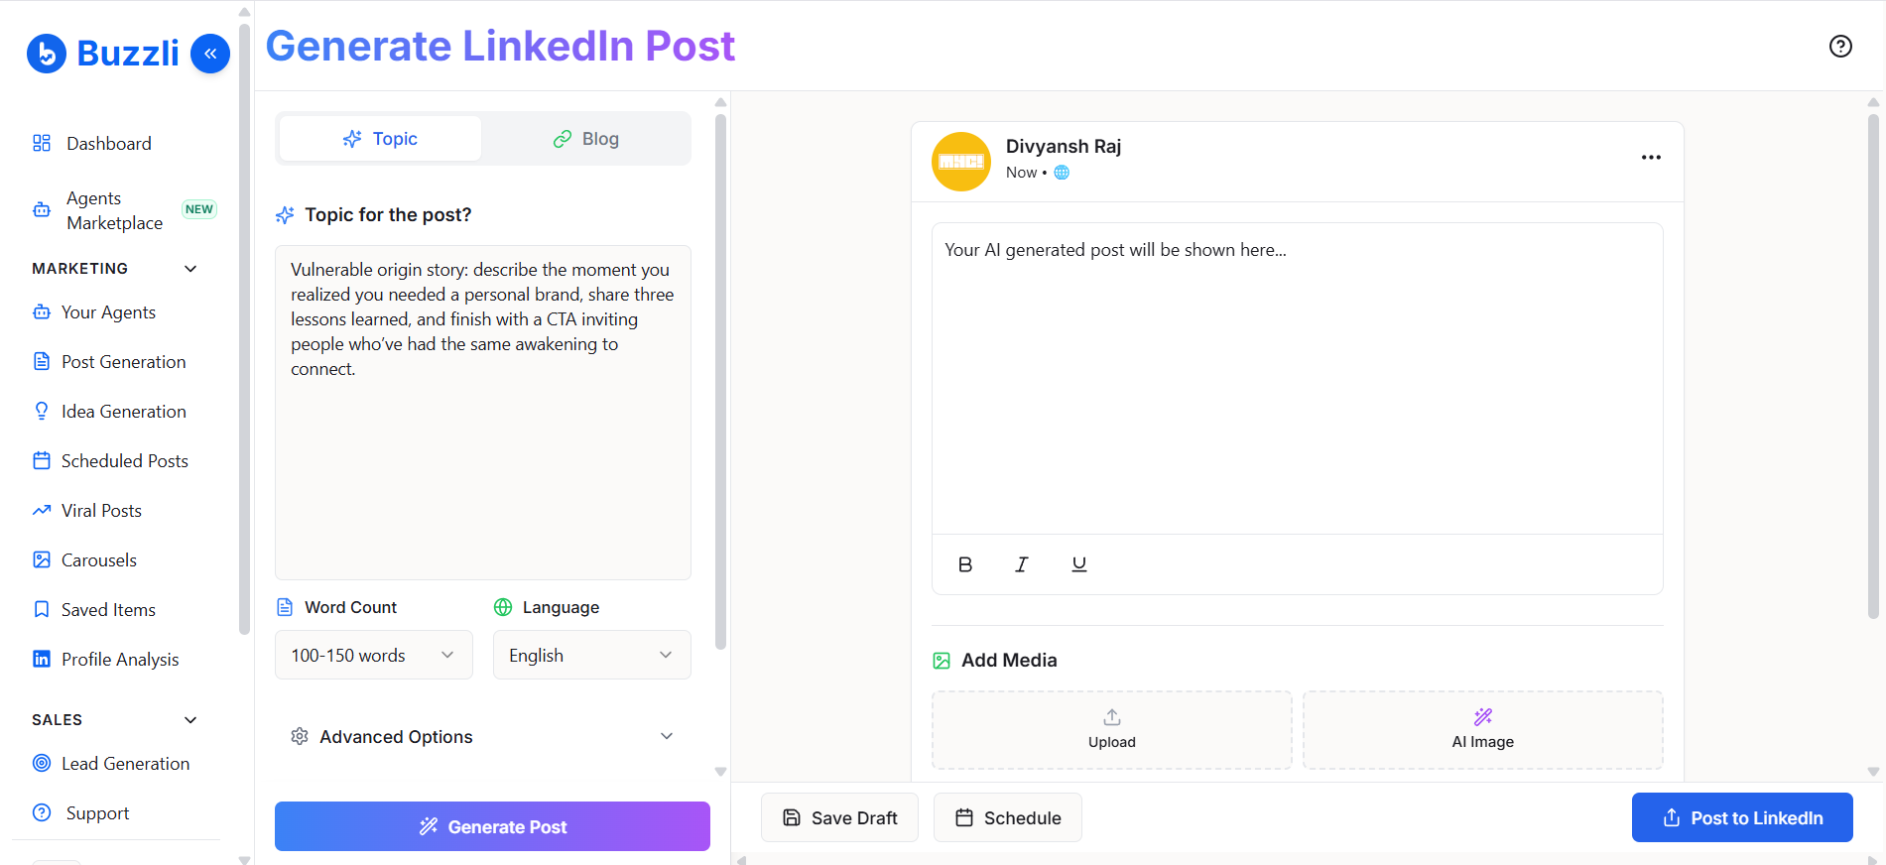
Task: Click the Divyansh Raj profile avatar
Action: point(961,162)
